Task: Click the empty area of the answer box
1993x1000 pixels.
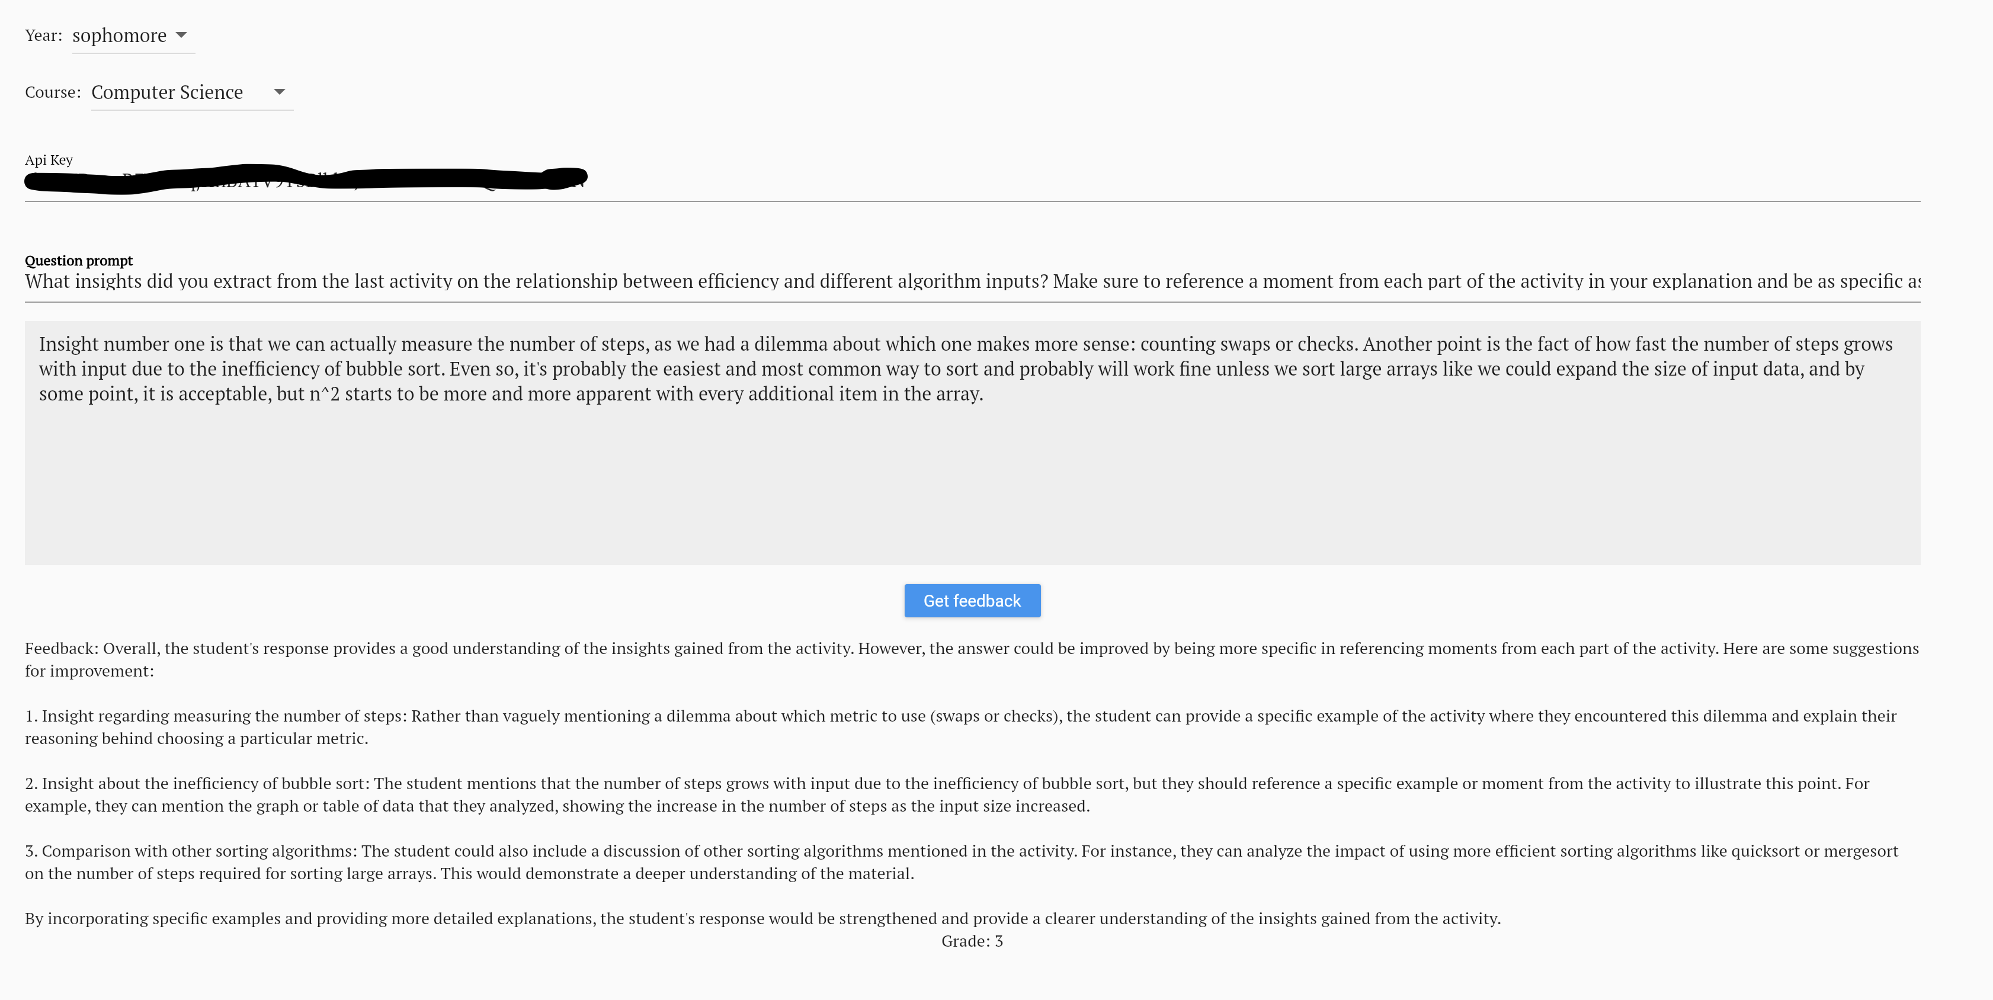Action: click(972, 487)
